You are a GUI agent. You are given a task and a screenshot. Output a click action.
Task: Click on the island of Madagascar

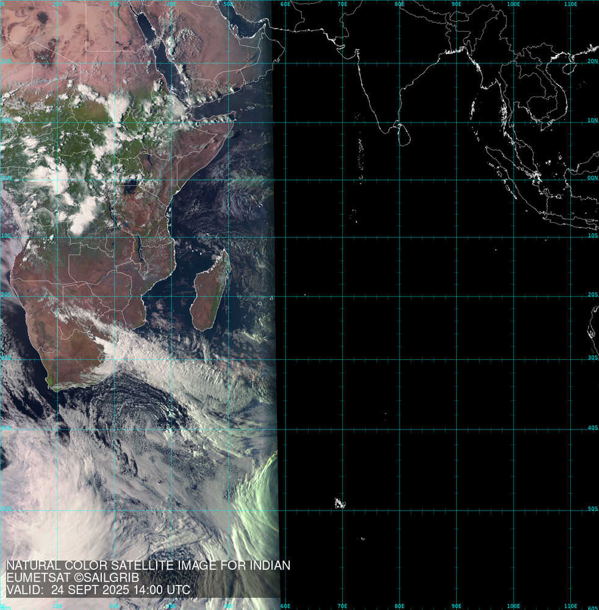click(x=210, y=293)
